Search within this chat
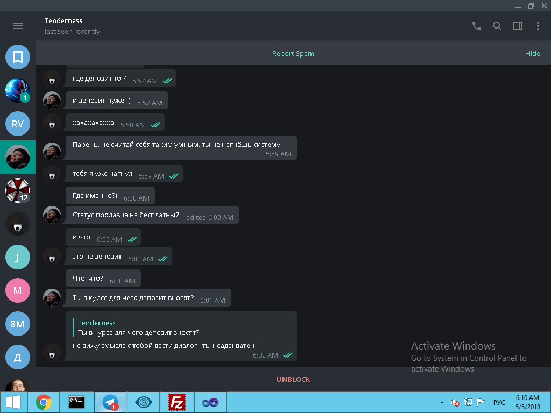This screenshot has width=551, height=413. click(x=497, y=26)
